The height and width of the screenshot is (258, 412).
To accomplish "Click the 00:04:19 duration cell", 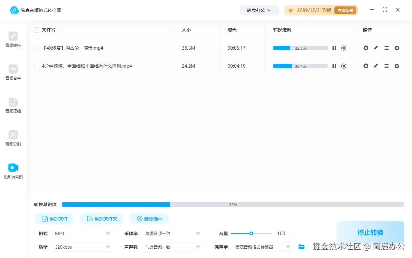I will tap(237, 66).
